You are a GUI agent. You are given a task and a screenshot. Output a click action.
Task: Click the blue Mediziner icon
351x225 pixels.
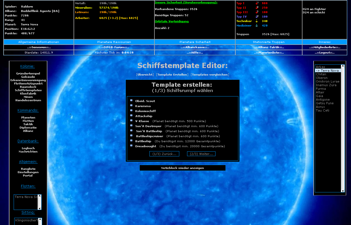pyautogui.click(x=257, y=26)
